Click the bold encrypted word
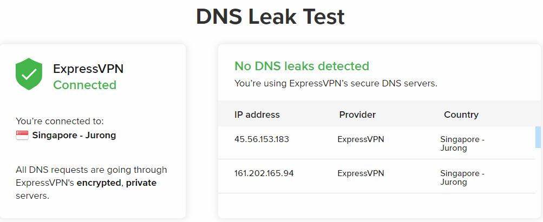The width and height of the screenshot is (543, 222). pyautogui.click(x=99, y=183)
